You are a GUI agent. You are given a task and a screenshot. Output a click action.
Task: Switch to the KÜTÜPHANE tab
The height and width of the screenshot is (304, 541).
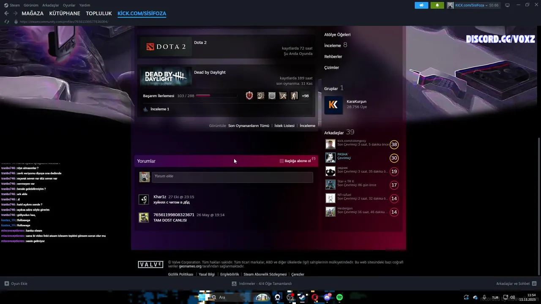[65, 14]
